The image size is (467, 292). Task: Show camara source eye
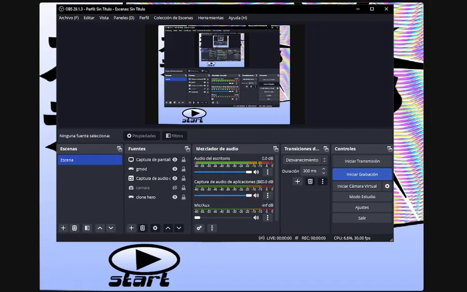[175, 188]
